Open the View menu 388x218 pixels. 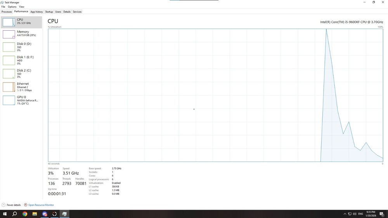[22, 7]
